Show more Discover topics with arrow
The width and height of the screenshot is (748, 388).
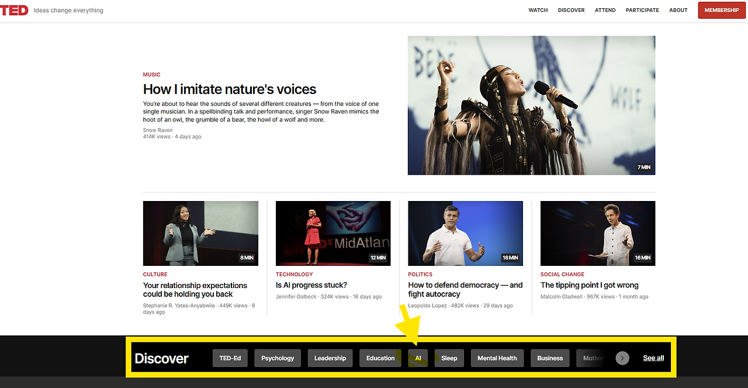(622, 358)
